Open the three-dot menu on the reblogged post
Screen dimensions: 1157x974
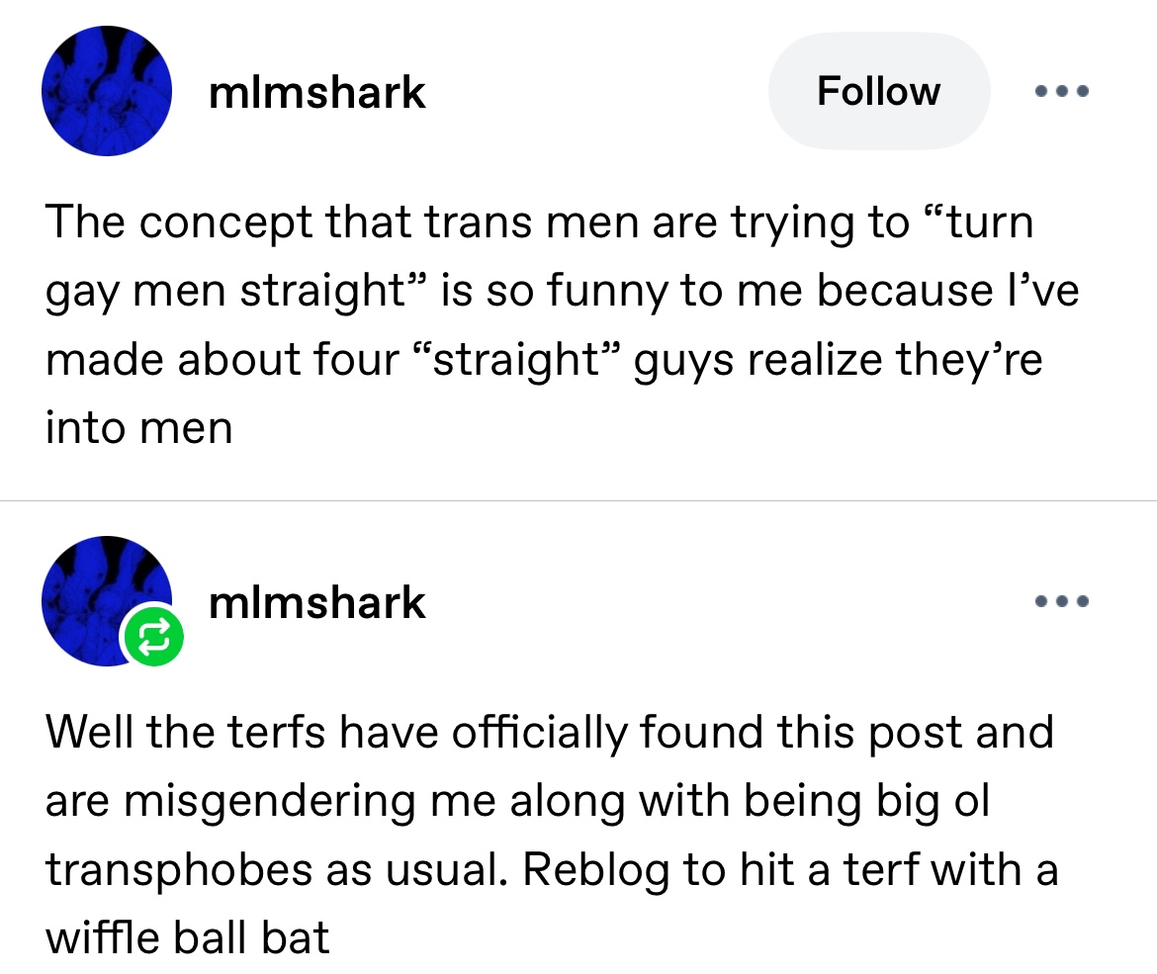[1062, 601]
